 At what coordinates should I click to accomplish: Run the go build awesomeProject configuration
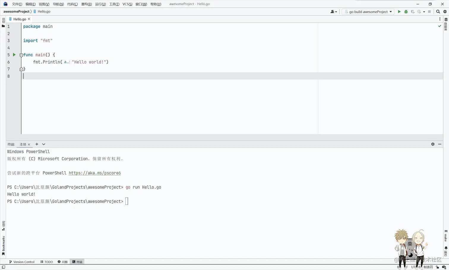[x=399, y=12]
